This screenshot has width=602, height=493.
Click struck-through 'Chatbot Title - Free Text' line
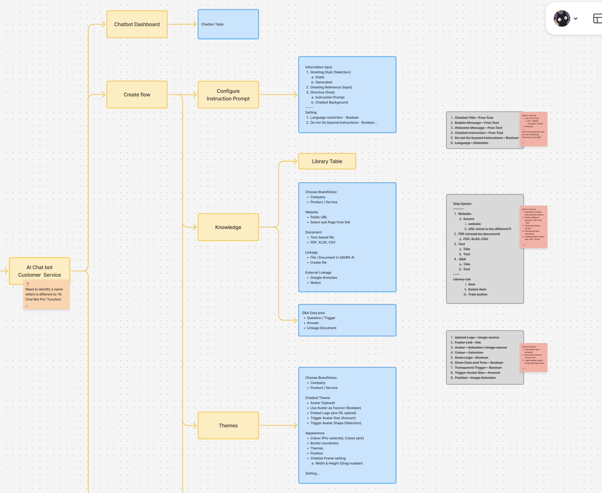474,118
